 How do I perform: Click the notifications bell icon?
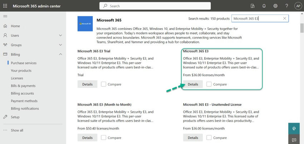tap(264, 6)
